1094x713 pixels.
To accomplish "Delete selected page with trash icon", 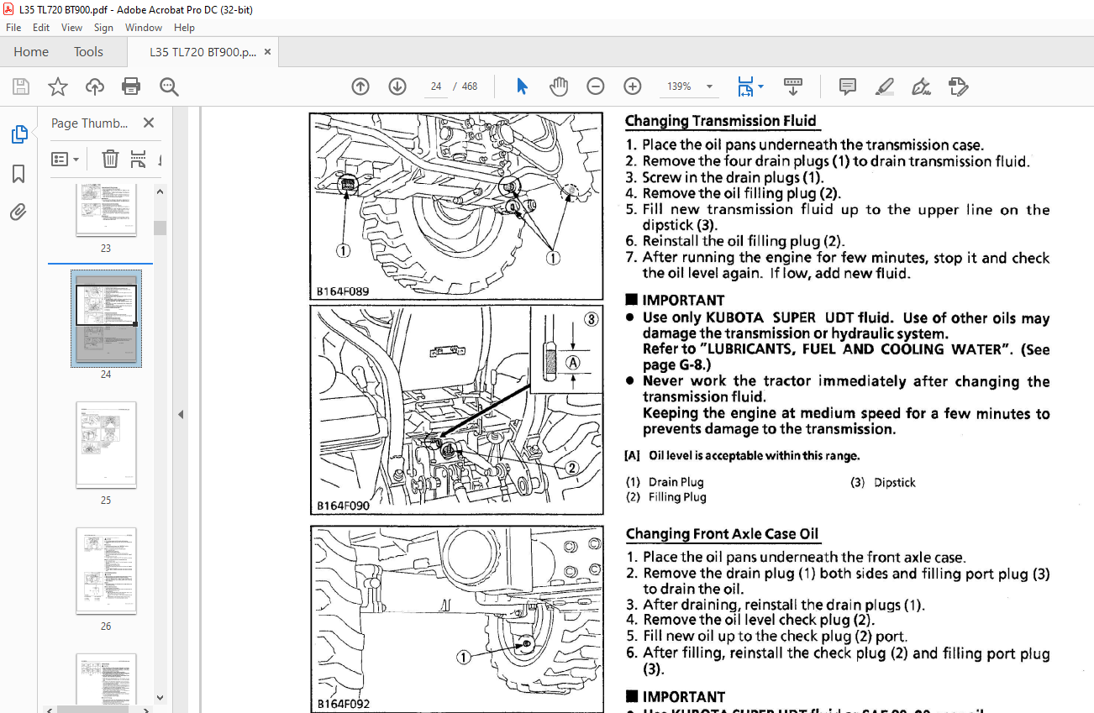I will [x=110, y=159].
